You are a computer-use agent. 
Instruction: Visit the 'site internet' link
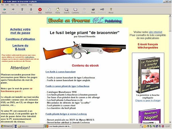pyautogui.click(x=155, y=32)
